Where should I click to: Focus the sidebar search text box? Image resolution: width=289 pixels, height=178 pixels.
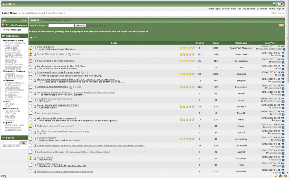point(11,143)
